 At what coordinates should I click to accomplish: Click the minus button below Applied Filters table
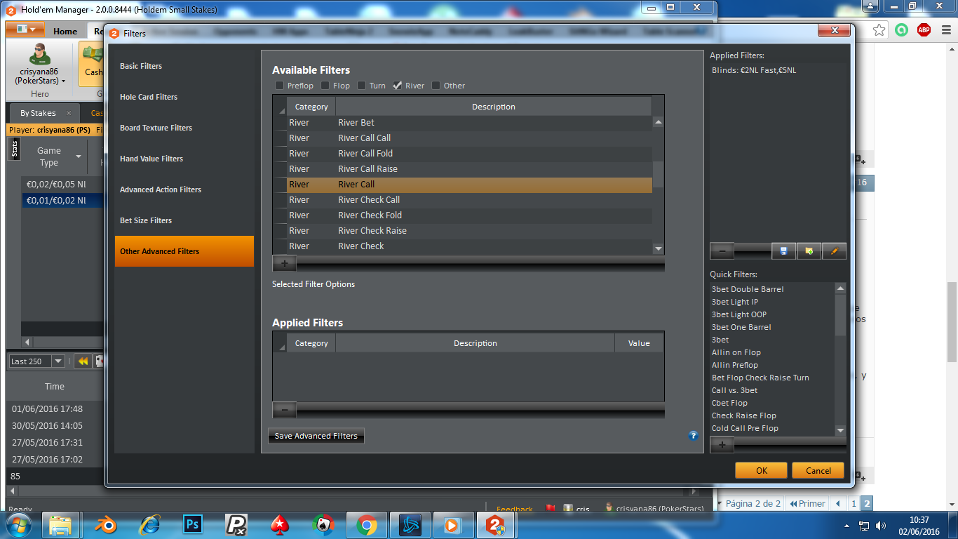tap(284, 410)
